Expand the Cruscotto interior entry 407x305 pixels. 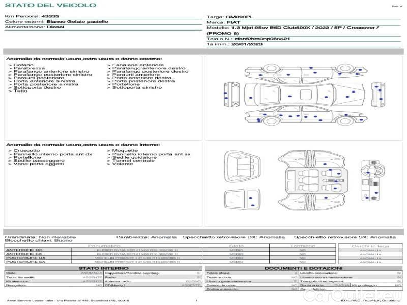point(24,150)
